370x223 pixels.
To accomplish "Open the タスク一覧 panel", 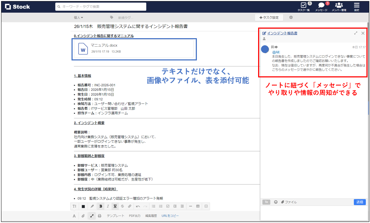I will (x=304, y=6).
